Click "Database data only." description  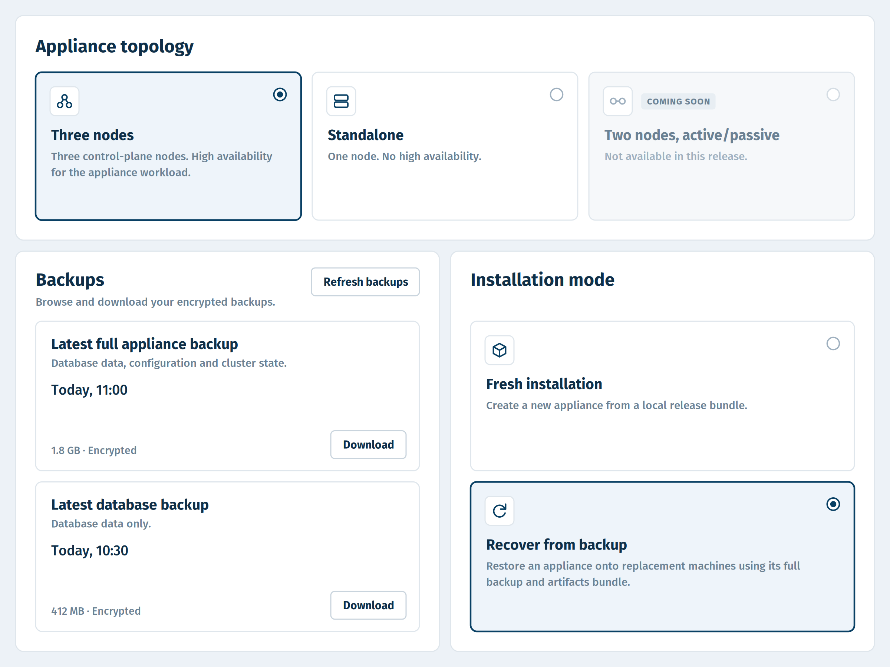(x=101, y=524)
